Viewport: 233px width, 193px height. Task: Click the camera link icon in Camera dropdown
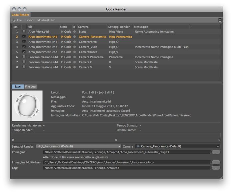click(138, 146)
